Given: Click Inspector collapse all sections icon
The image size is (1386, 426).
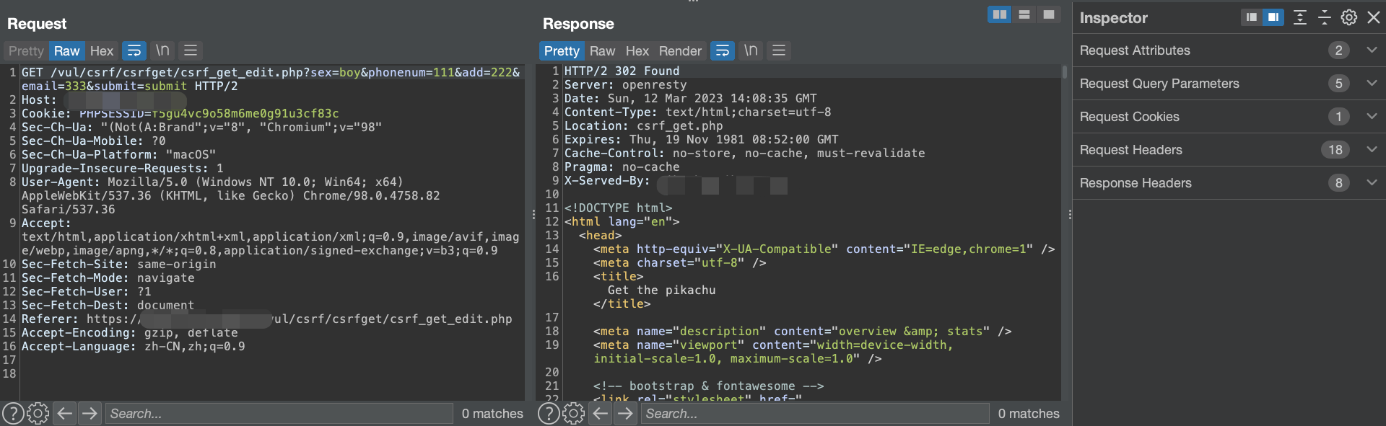Looking at the screenshot, I should click(1325, 17).
